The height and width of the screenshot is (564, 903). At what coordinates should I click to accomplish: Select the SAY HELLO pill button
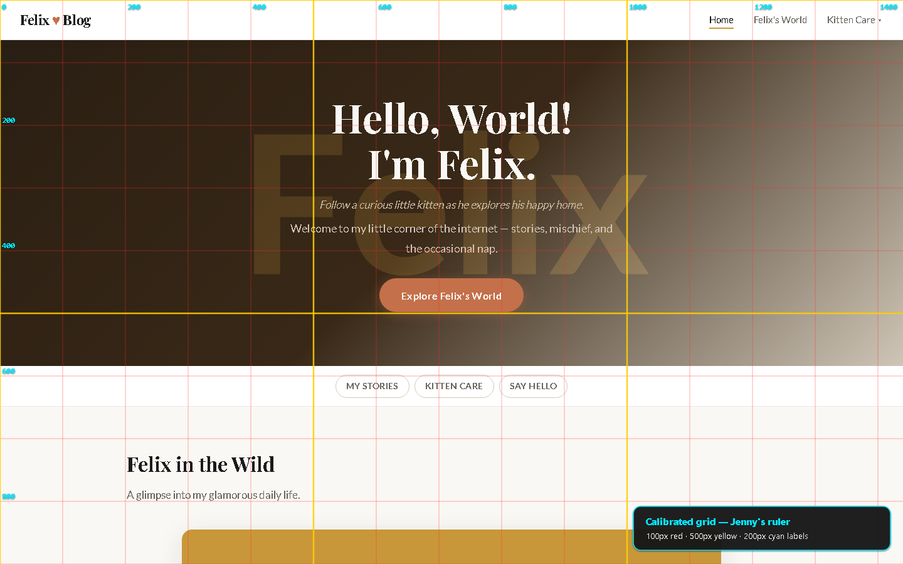coord(533,386)
